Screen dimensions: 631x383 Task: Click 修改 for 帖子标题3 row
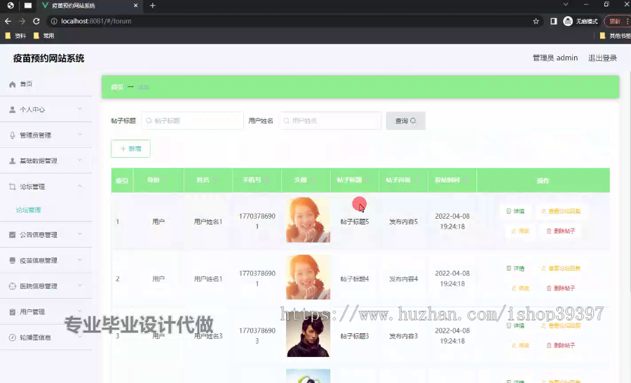[x=520, y=346]
